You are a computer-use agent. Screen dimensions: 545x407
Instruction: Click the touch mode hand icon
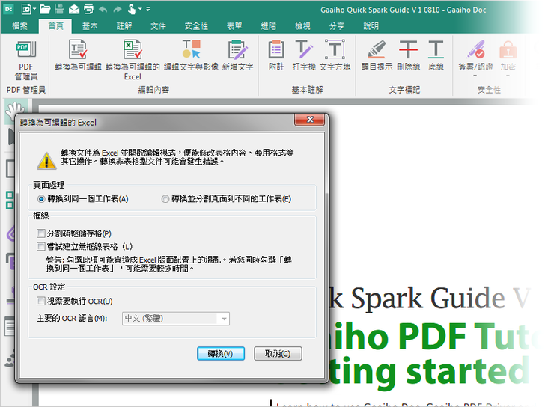tap(132, 9)
